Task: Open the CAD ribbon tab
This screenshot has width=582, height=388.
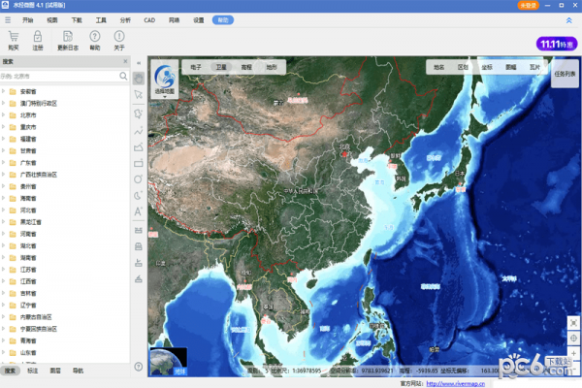Action: [149, 20]
